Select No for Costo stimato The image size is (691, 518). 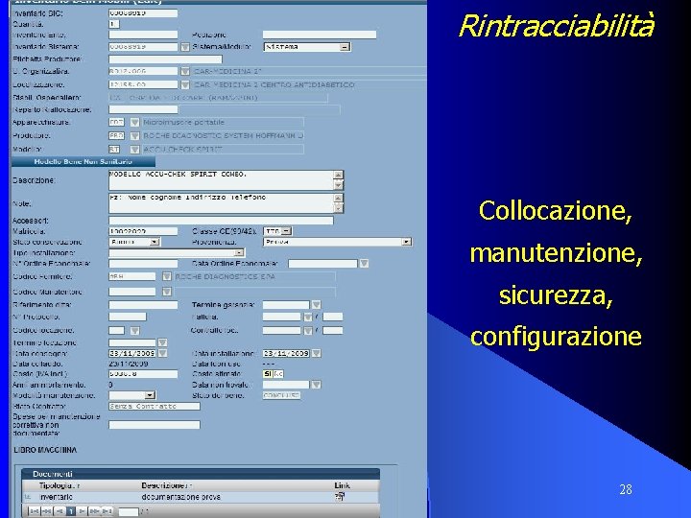pyautogui.click(x=278, y=373)
